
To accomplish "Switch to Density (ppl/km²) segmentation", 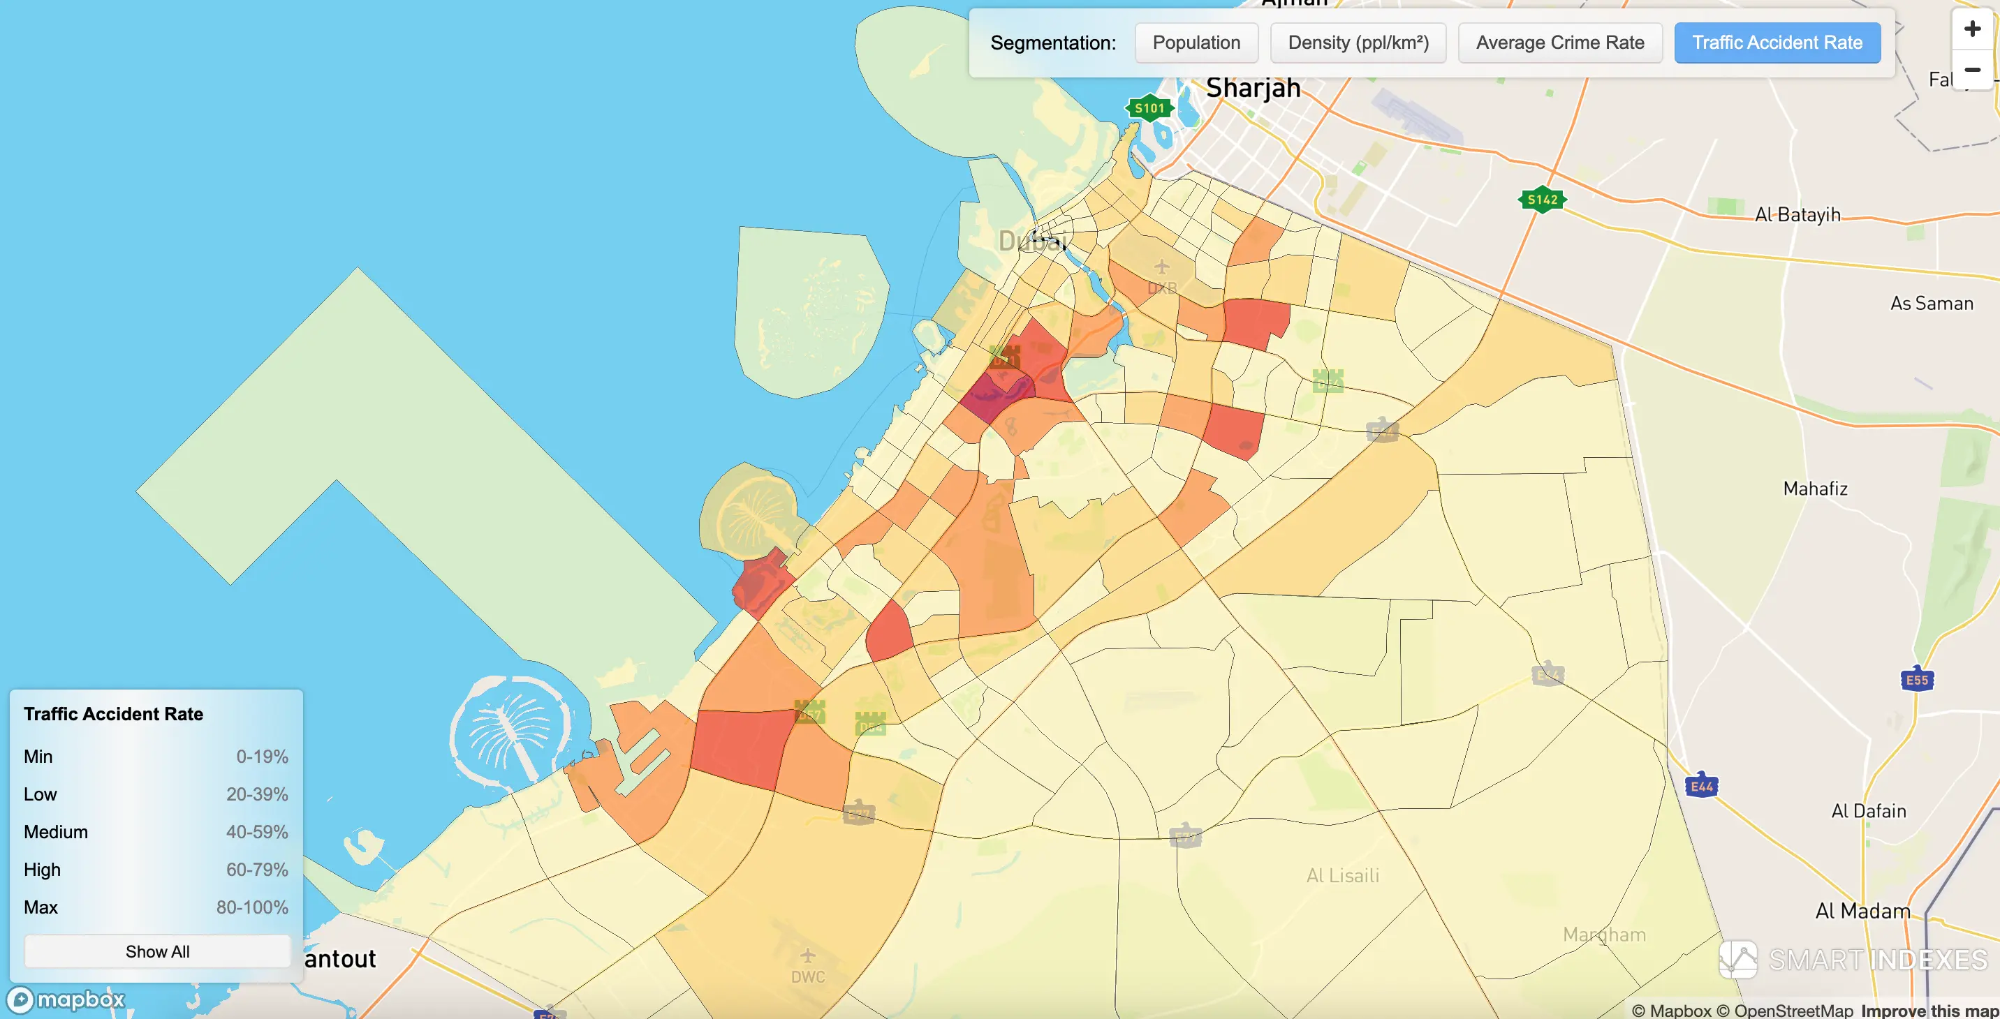I will [x=1358, y=43].
